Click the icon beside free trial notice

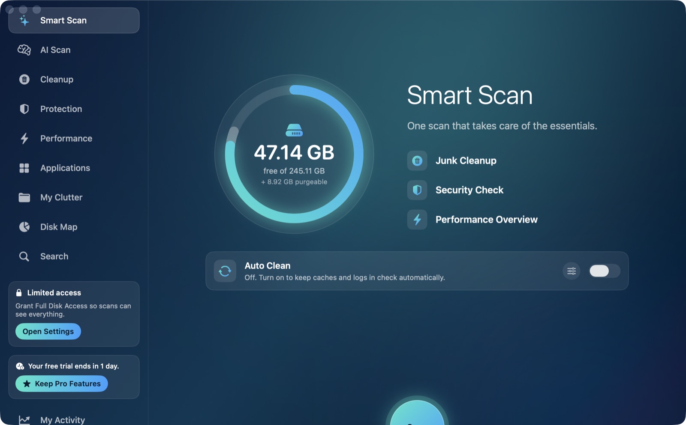[x=20, y=366]
